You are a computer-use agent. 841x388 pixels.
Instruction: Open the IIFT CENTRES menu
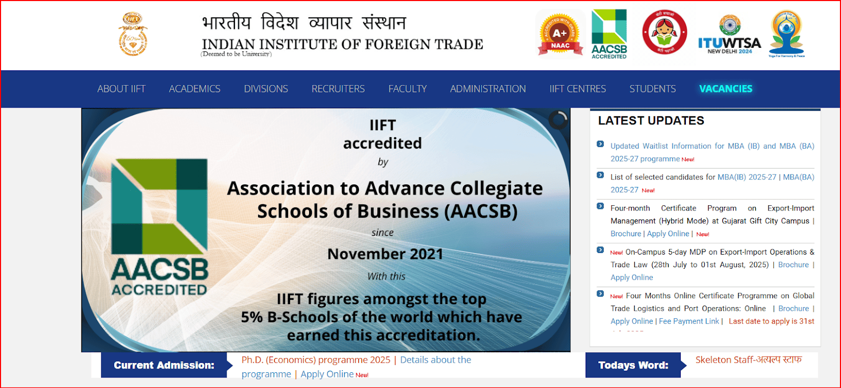coord(578,89)
